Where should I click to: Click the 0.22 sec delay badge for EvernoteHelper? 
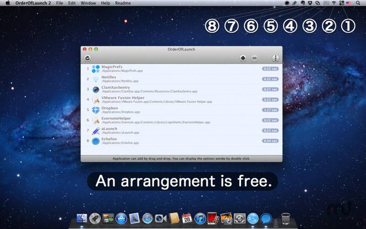click(x=270, y=120)
